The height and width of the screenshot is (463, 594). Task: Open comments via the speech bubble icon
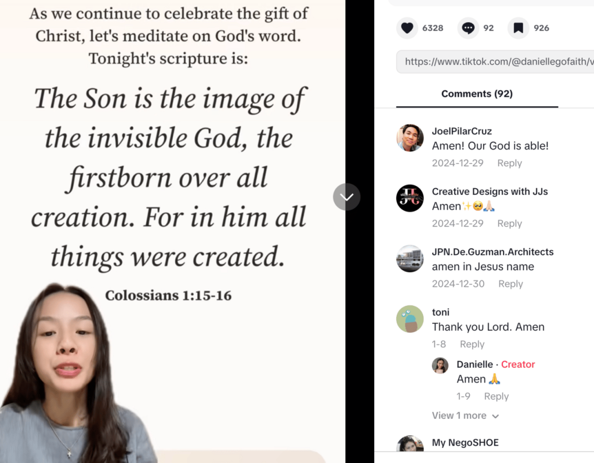click(468, 28)
